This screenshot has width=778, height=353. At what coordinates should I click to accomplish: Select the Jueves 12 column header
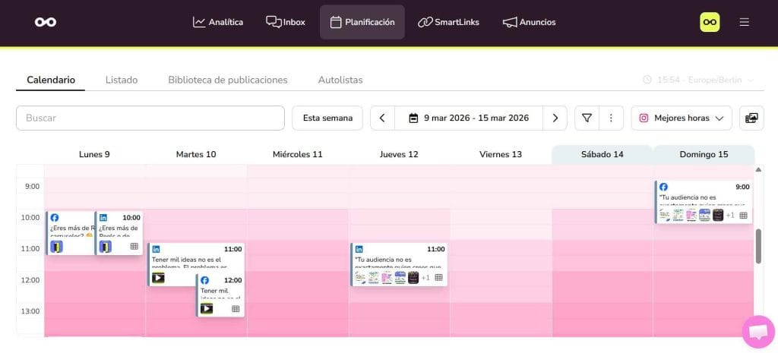[399, 154]
